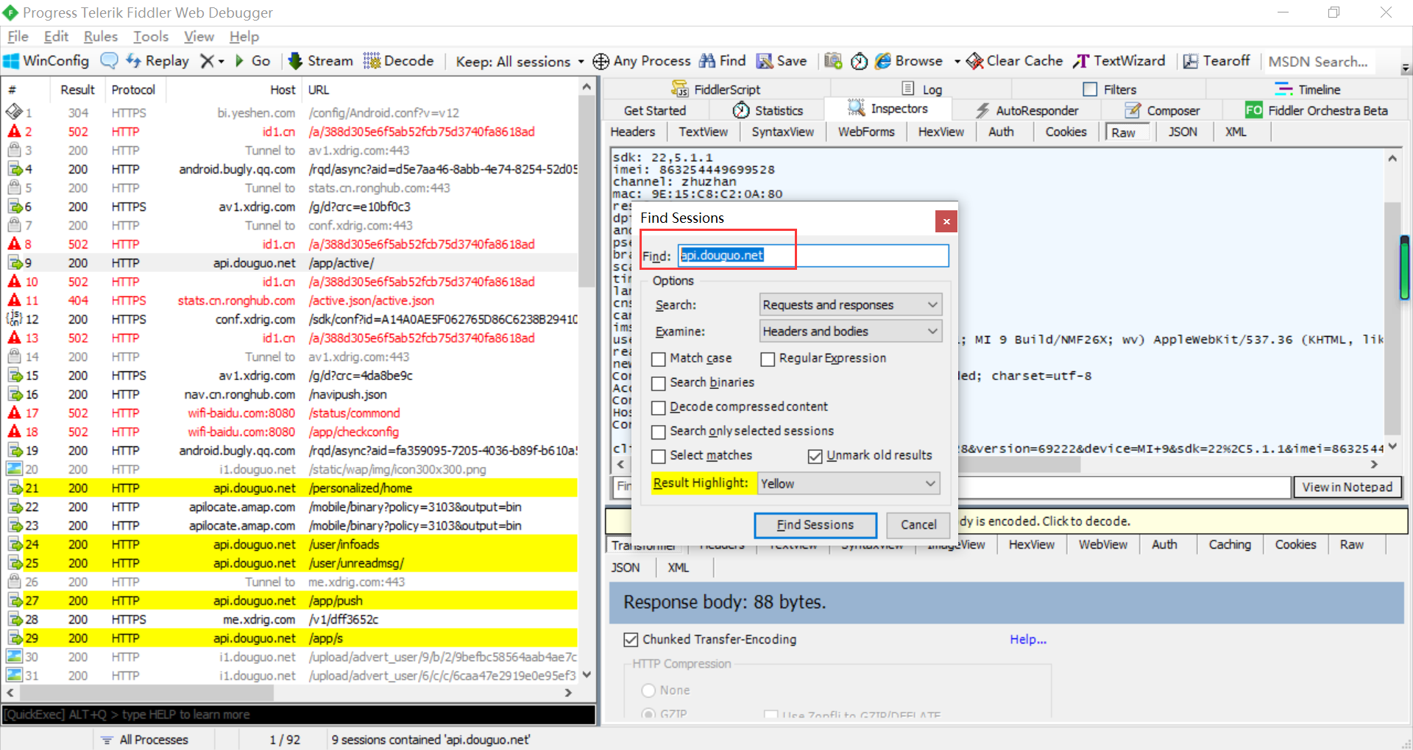Switch to the request Headers inspector tab
The width and height of the screenshot is (1413, 750).
(x=633, y=132)
